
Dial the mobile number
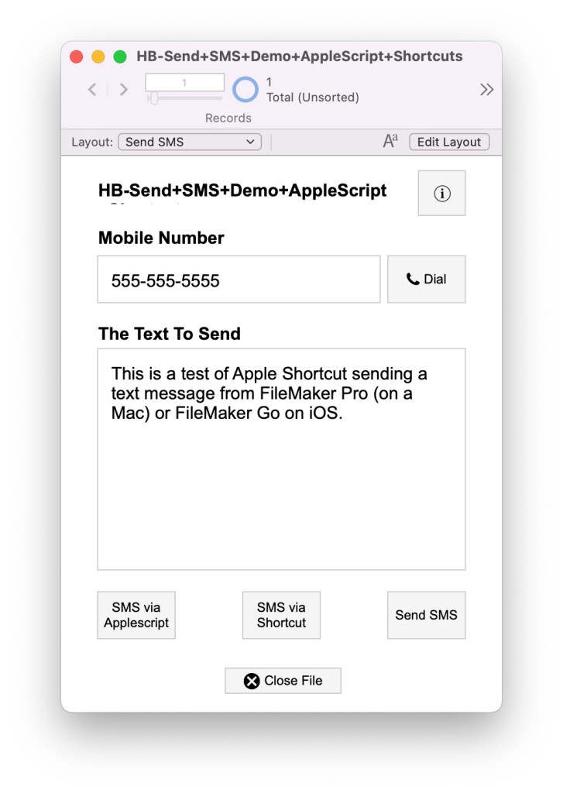pyautogui.click(x=427, y=279)
